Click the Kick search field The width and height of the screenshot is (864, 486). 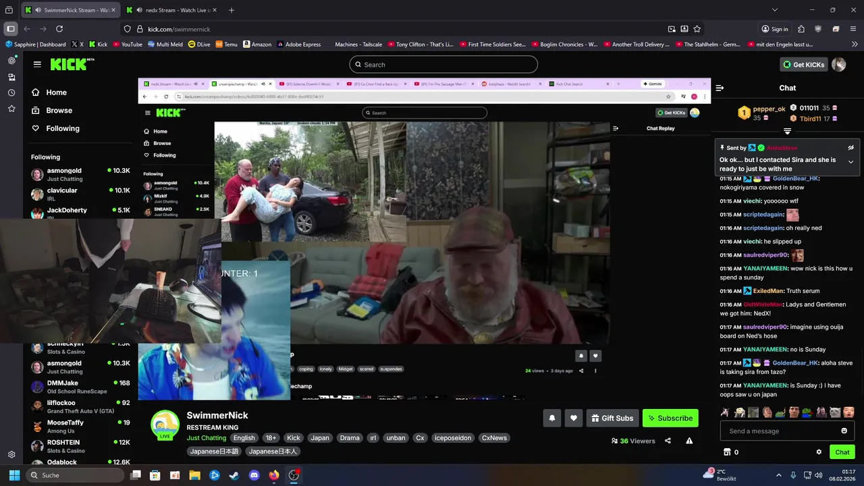[x=443, y=64]
